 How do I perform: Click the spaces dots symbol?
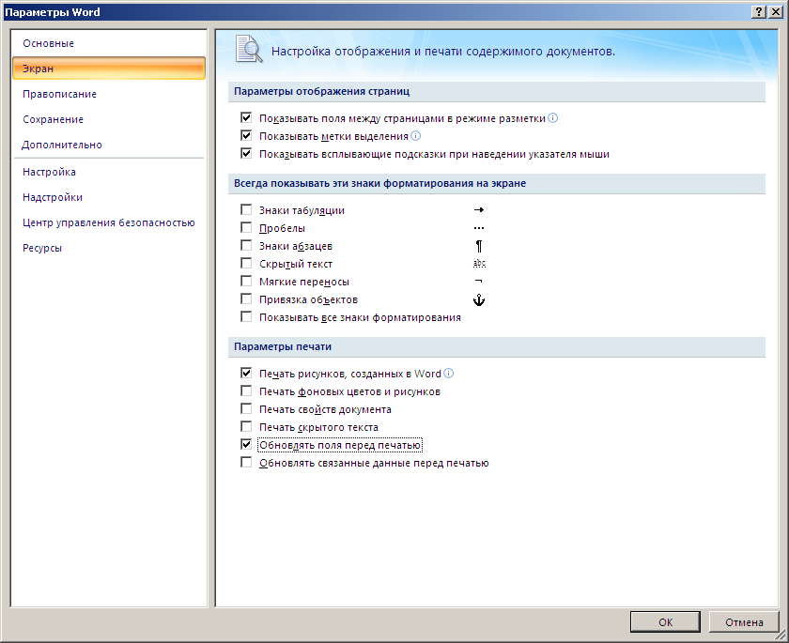[478, 228]
